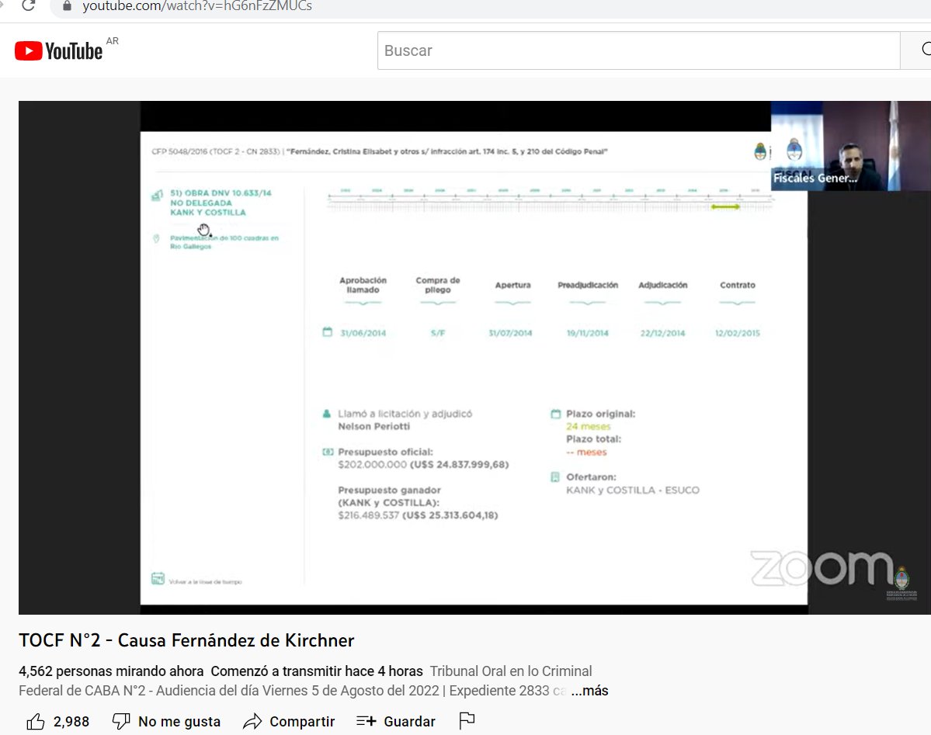This screenshot has width=931, height=735.
Task: Click the court emblem at video bottom right
Action: tap(901, 582)
